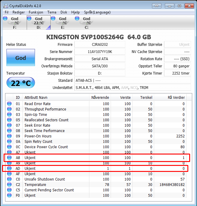This screenshot has width=197, height=206.
Task: Click the serial number field 11AY107YY19K
Action: (100, 52)
